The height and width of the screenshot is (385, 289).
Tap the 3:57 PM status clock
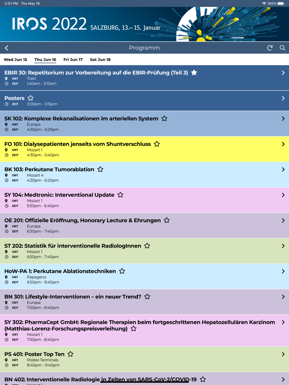[11, 3]
